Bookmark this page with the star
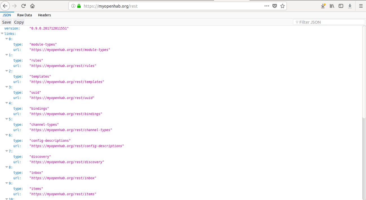Image resolution: width=366 pixels, height=200 pixels. [x=282, y=6]
